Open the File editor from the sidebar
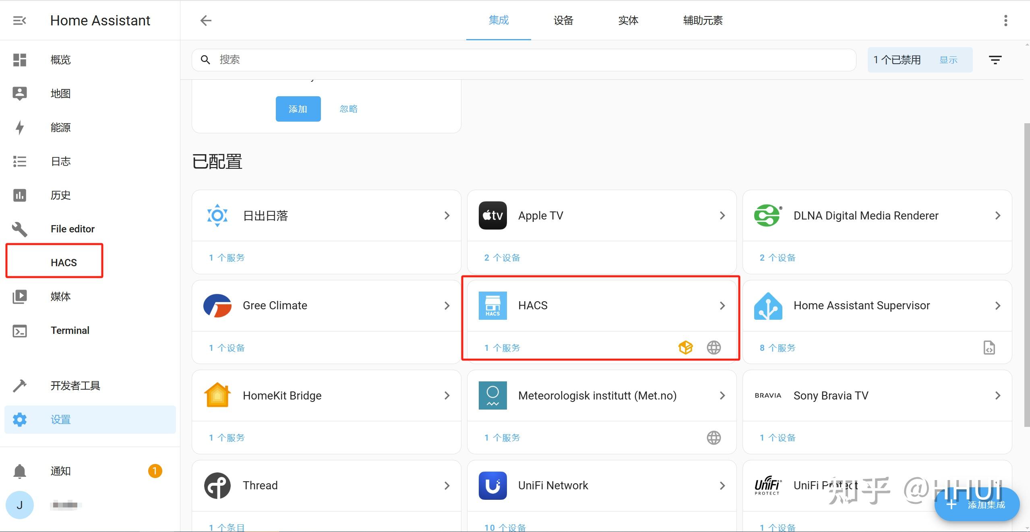This screenshot has height=532, width=1030. pos(72,229)
